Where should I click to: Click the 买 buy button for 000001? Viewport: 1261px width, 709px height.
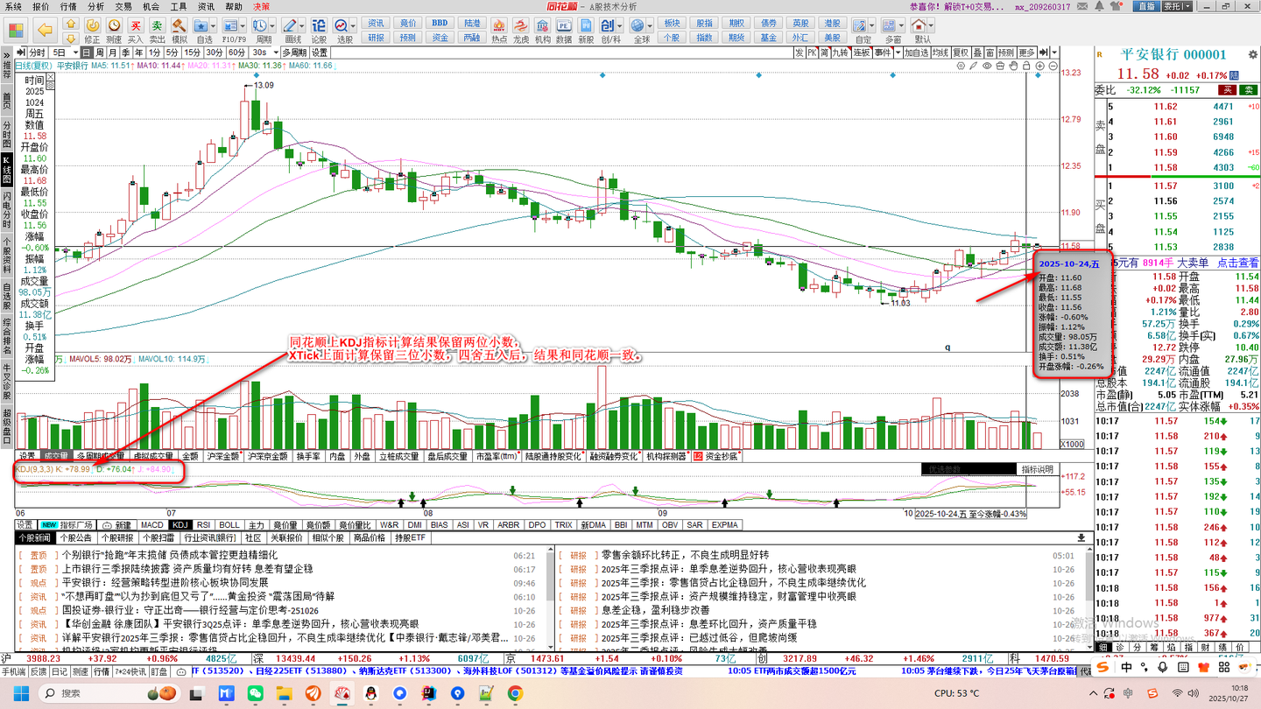tap(1228, 89)
